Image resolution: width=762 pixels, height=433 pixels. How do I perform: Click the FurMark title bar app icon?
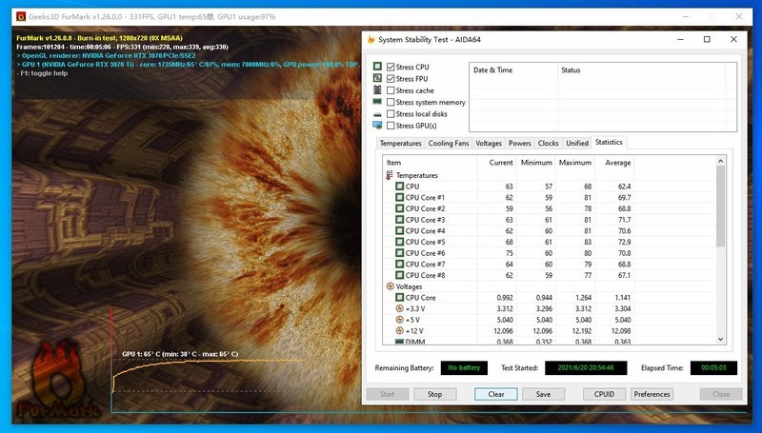tap(8, 17)
